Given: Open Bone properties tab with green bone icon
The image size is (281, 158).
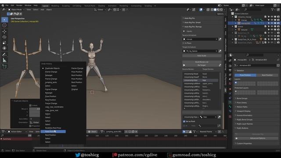Looking at the screenshot, I should tap(230, 107).
